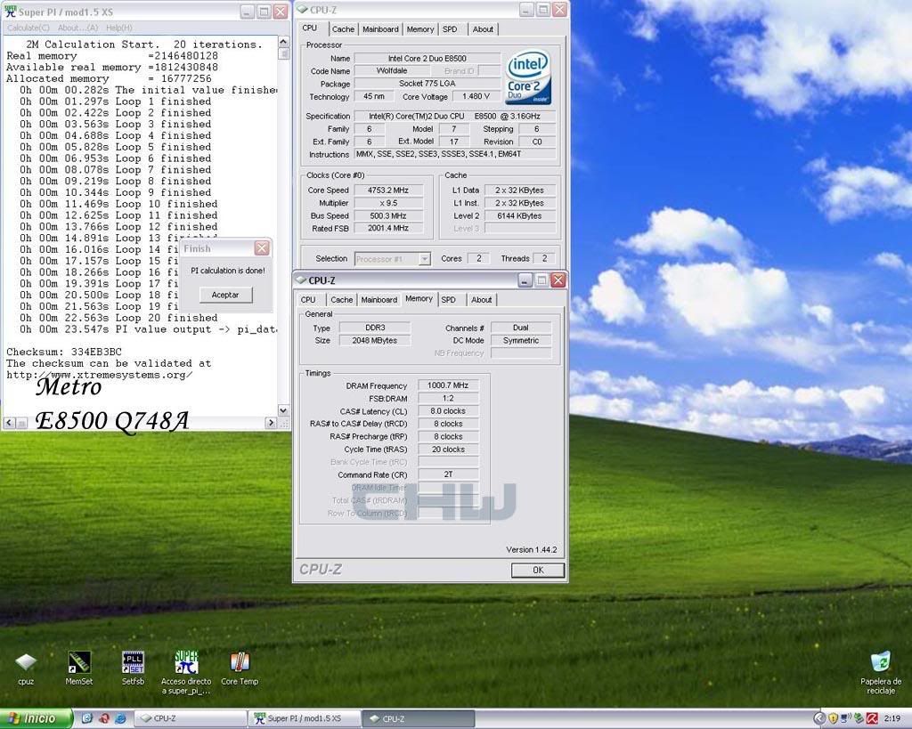The height and width of the screenshot is (729, 912).
Task: Click the second quick launch icon
Action: tap(104, 718)
